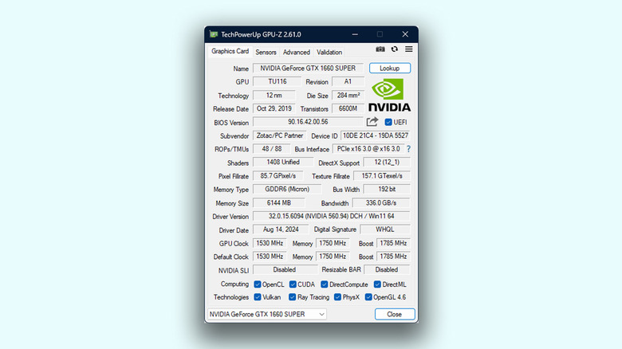Image resolution: width=622 pixels, height=349 pixels.
Task: Click the Default Clock row Memory 1750 MHz
Action: tap(333, 257)
